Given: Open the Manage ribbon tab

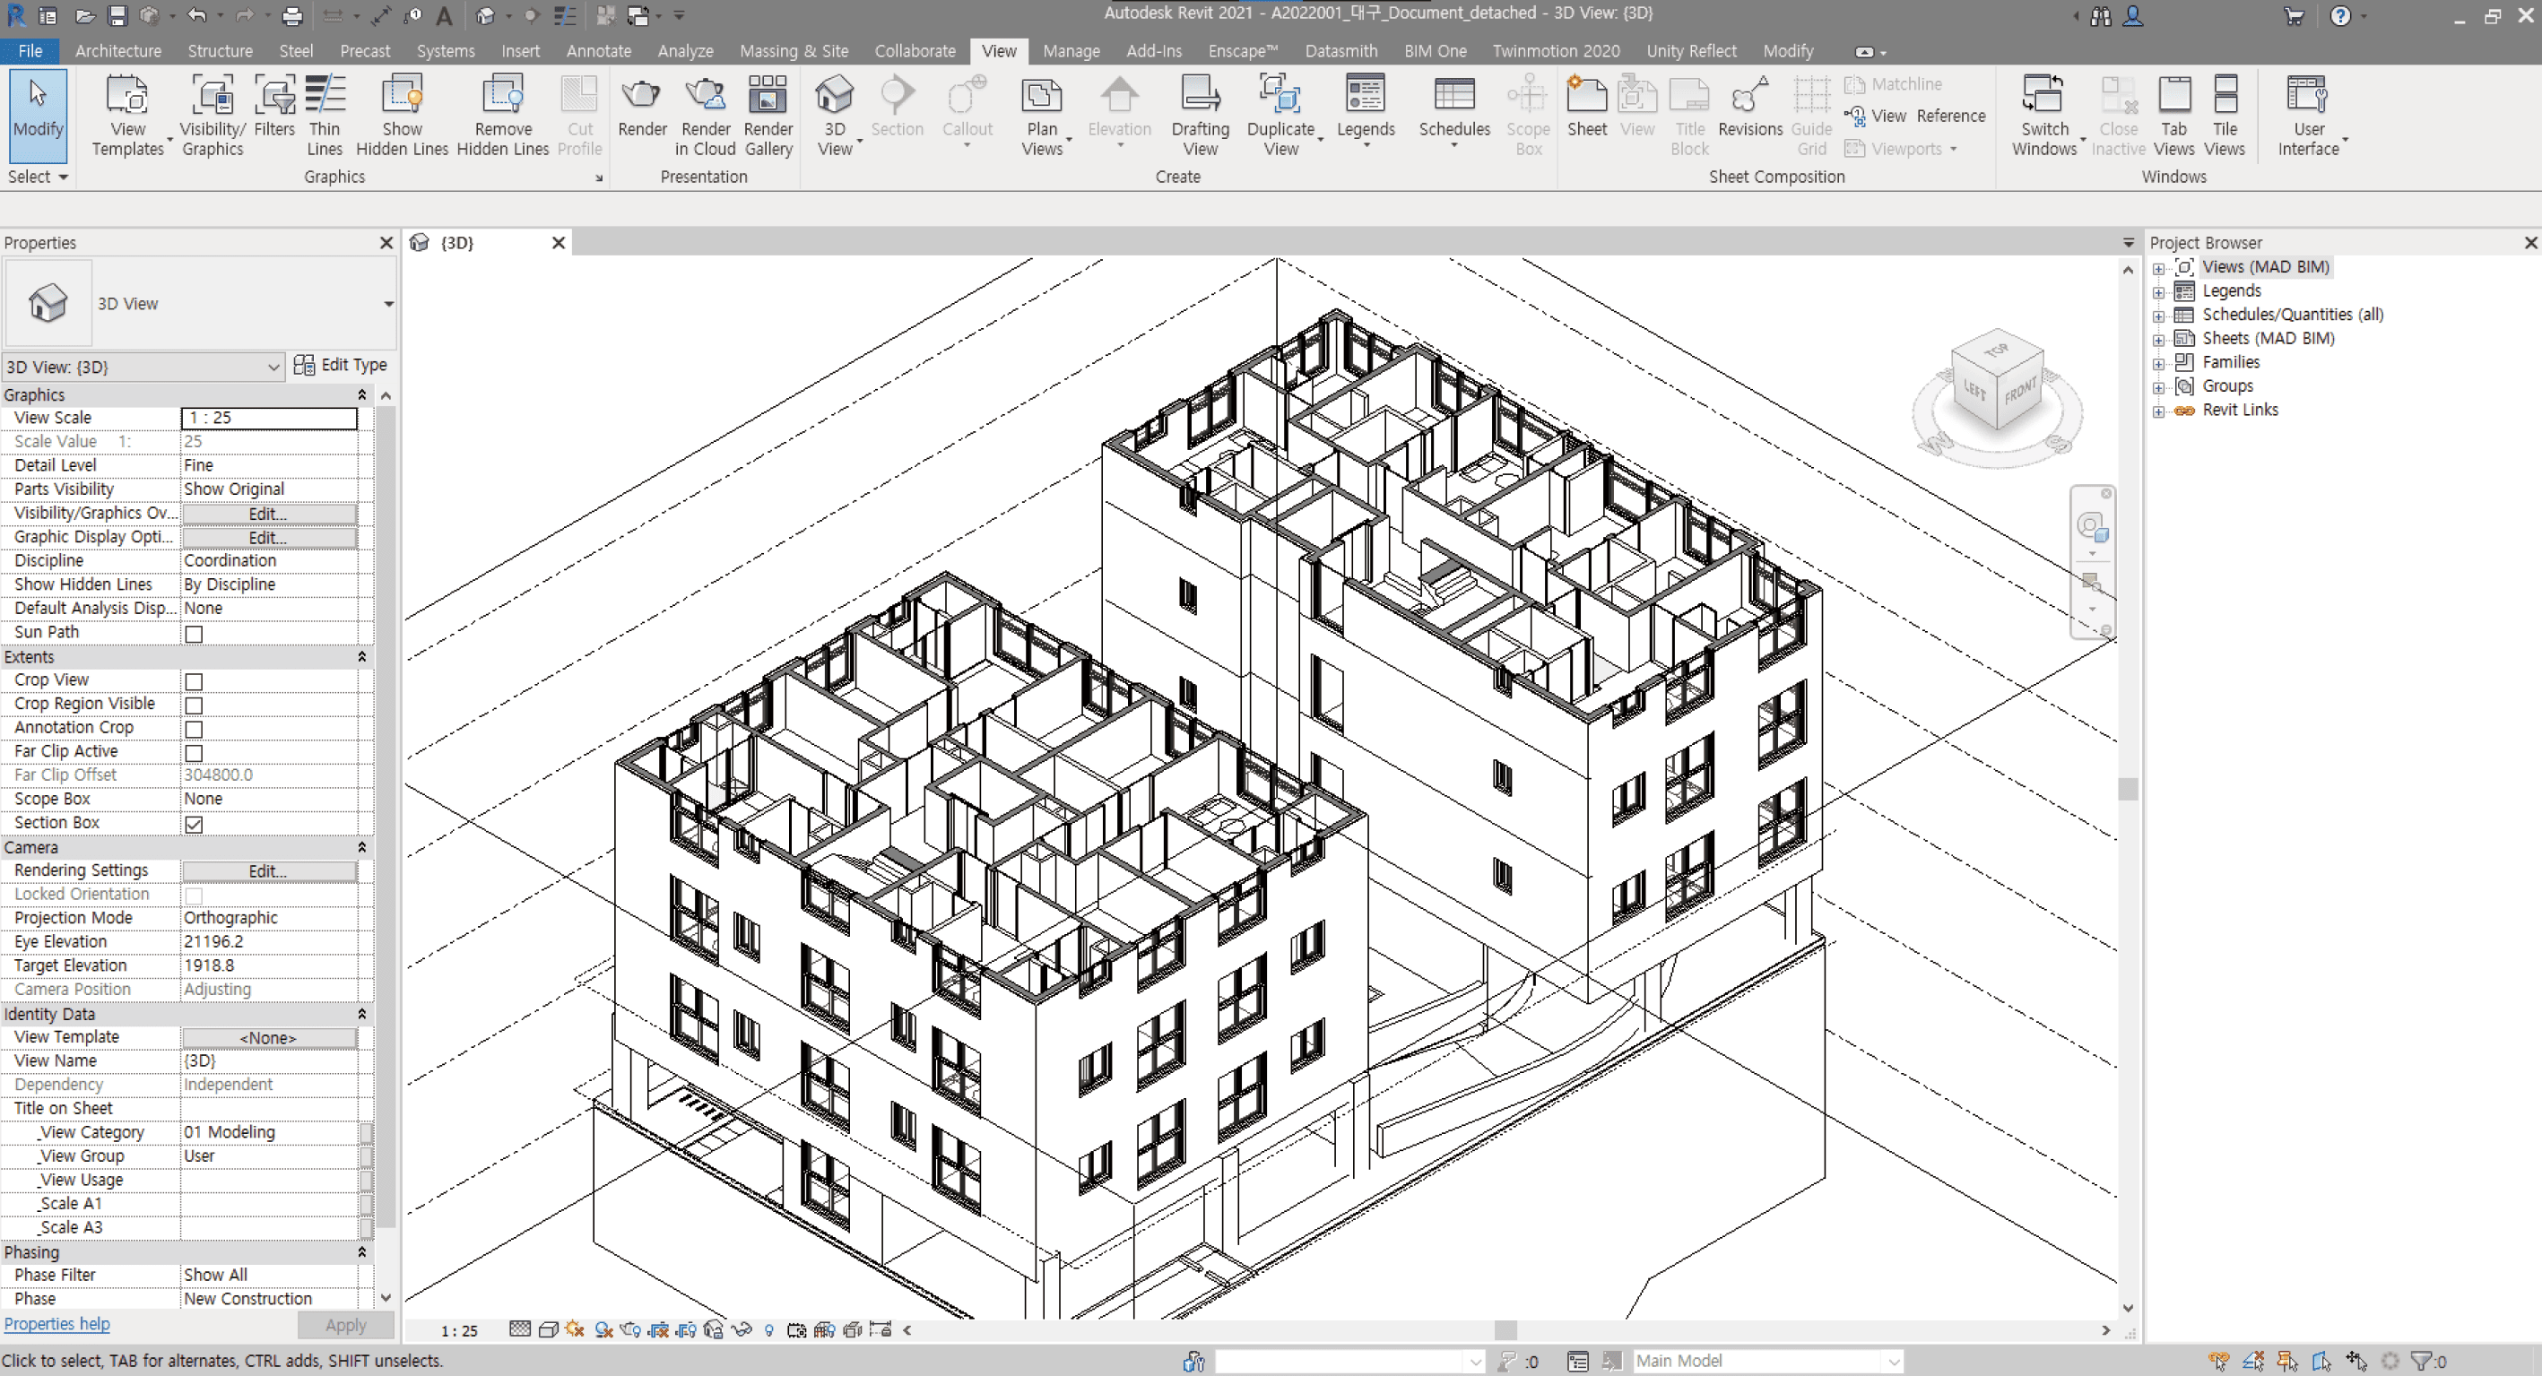Looking at the screenshot, I should coord(1071,51).
